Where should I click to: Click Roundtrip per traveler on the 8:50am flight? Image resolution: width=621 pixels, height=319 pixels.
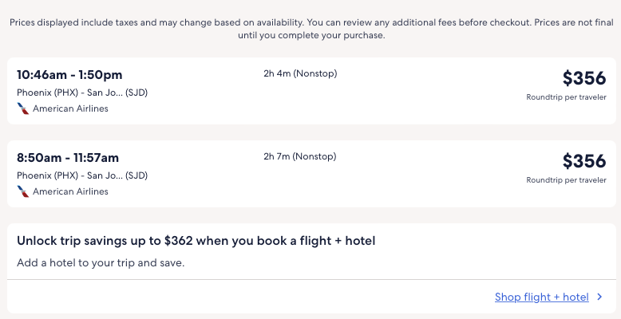[x=566, y=180]
